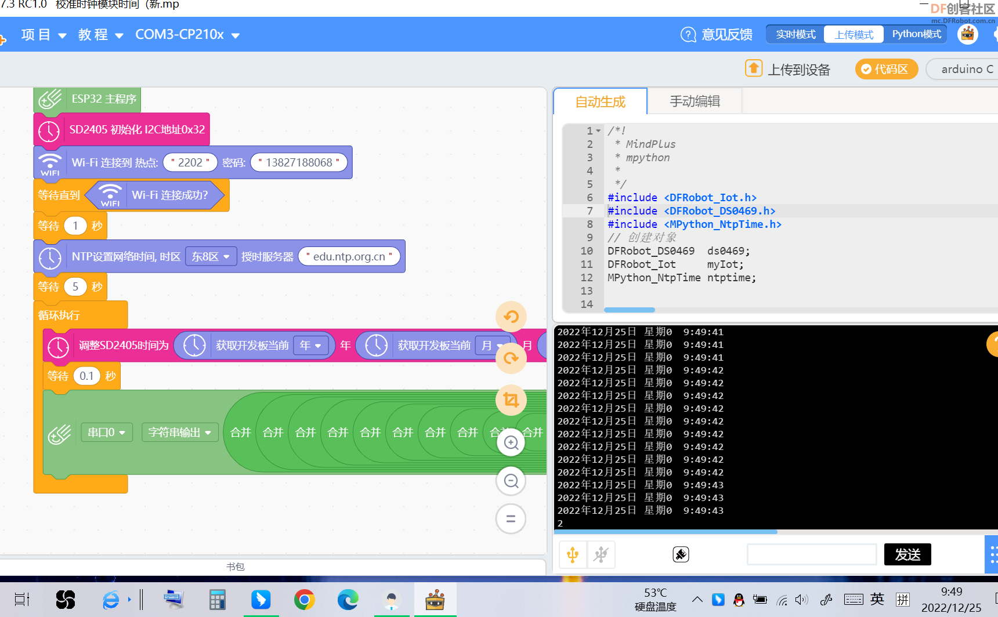Select the 循环执行 loop block

(x=59, y=315)
